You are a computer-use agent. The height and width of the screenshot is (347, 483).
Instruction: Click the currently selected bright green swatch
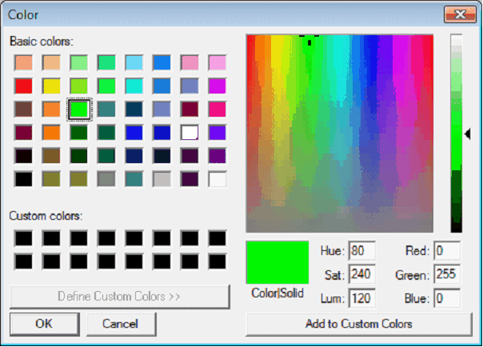[79, 109]
